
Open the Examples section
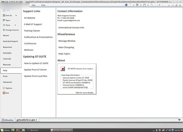point(7,53)
